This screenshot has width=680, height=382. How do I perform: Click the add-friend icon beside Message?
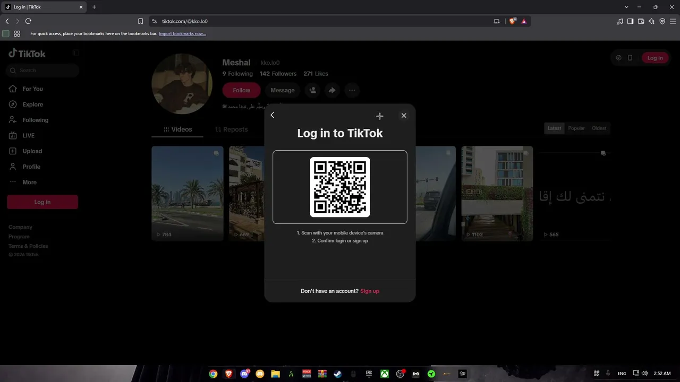pyautogui.click(x=312, y=90)
